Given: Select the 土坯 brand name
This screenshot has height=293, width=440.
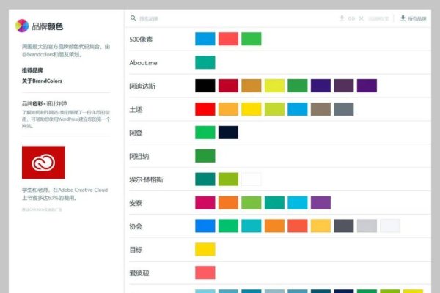Looking at the screenshot, I should (136, 109).
